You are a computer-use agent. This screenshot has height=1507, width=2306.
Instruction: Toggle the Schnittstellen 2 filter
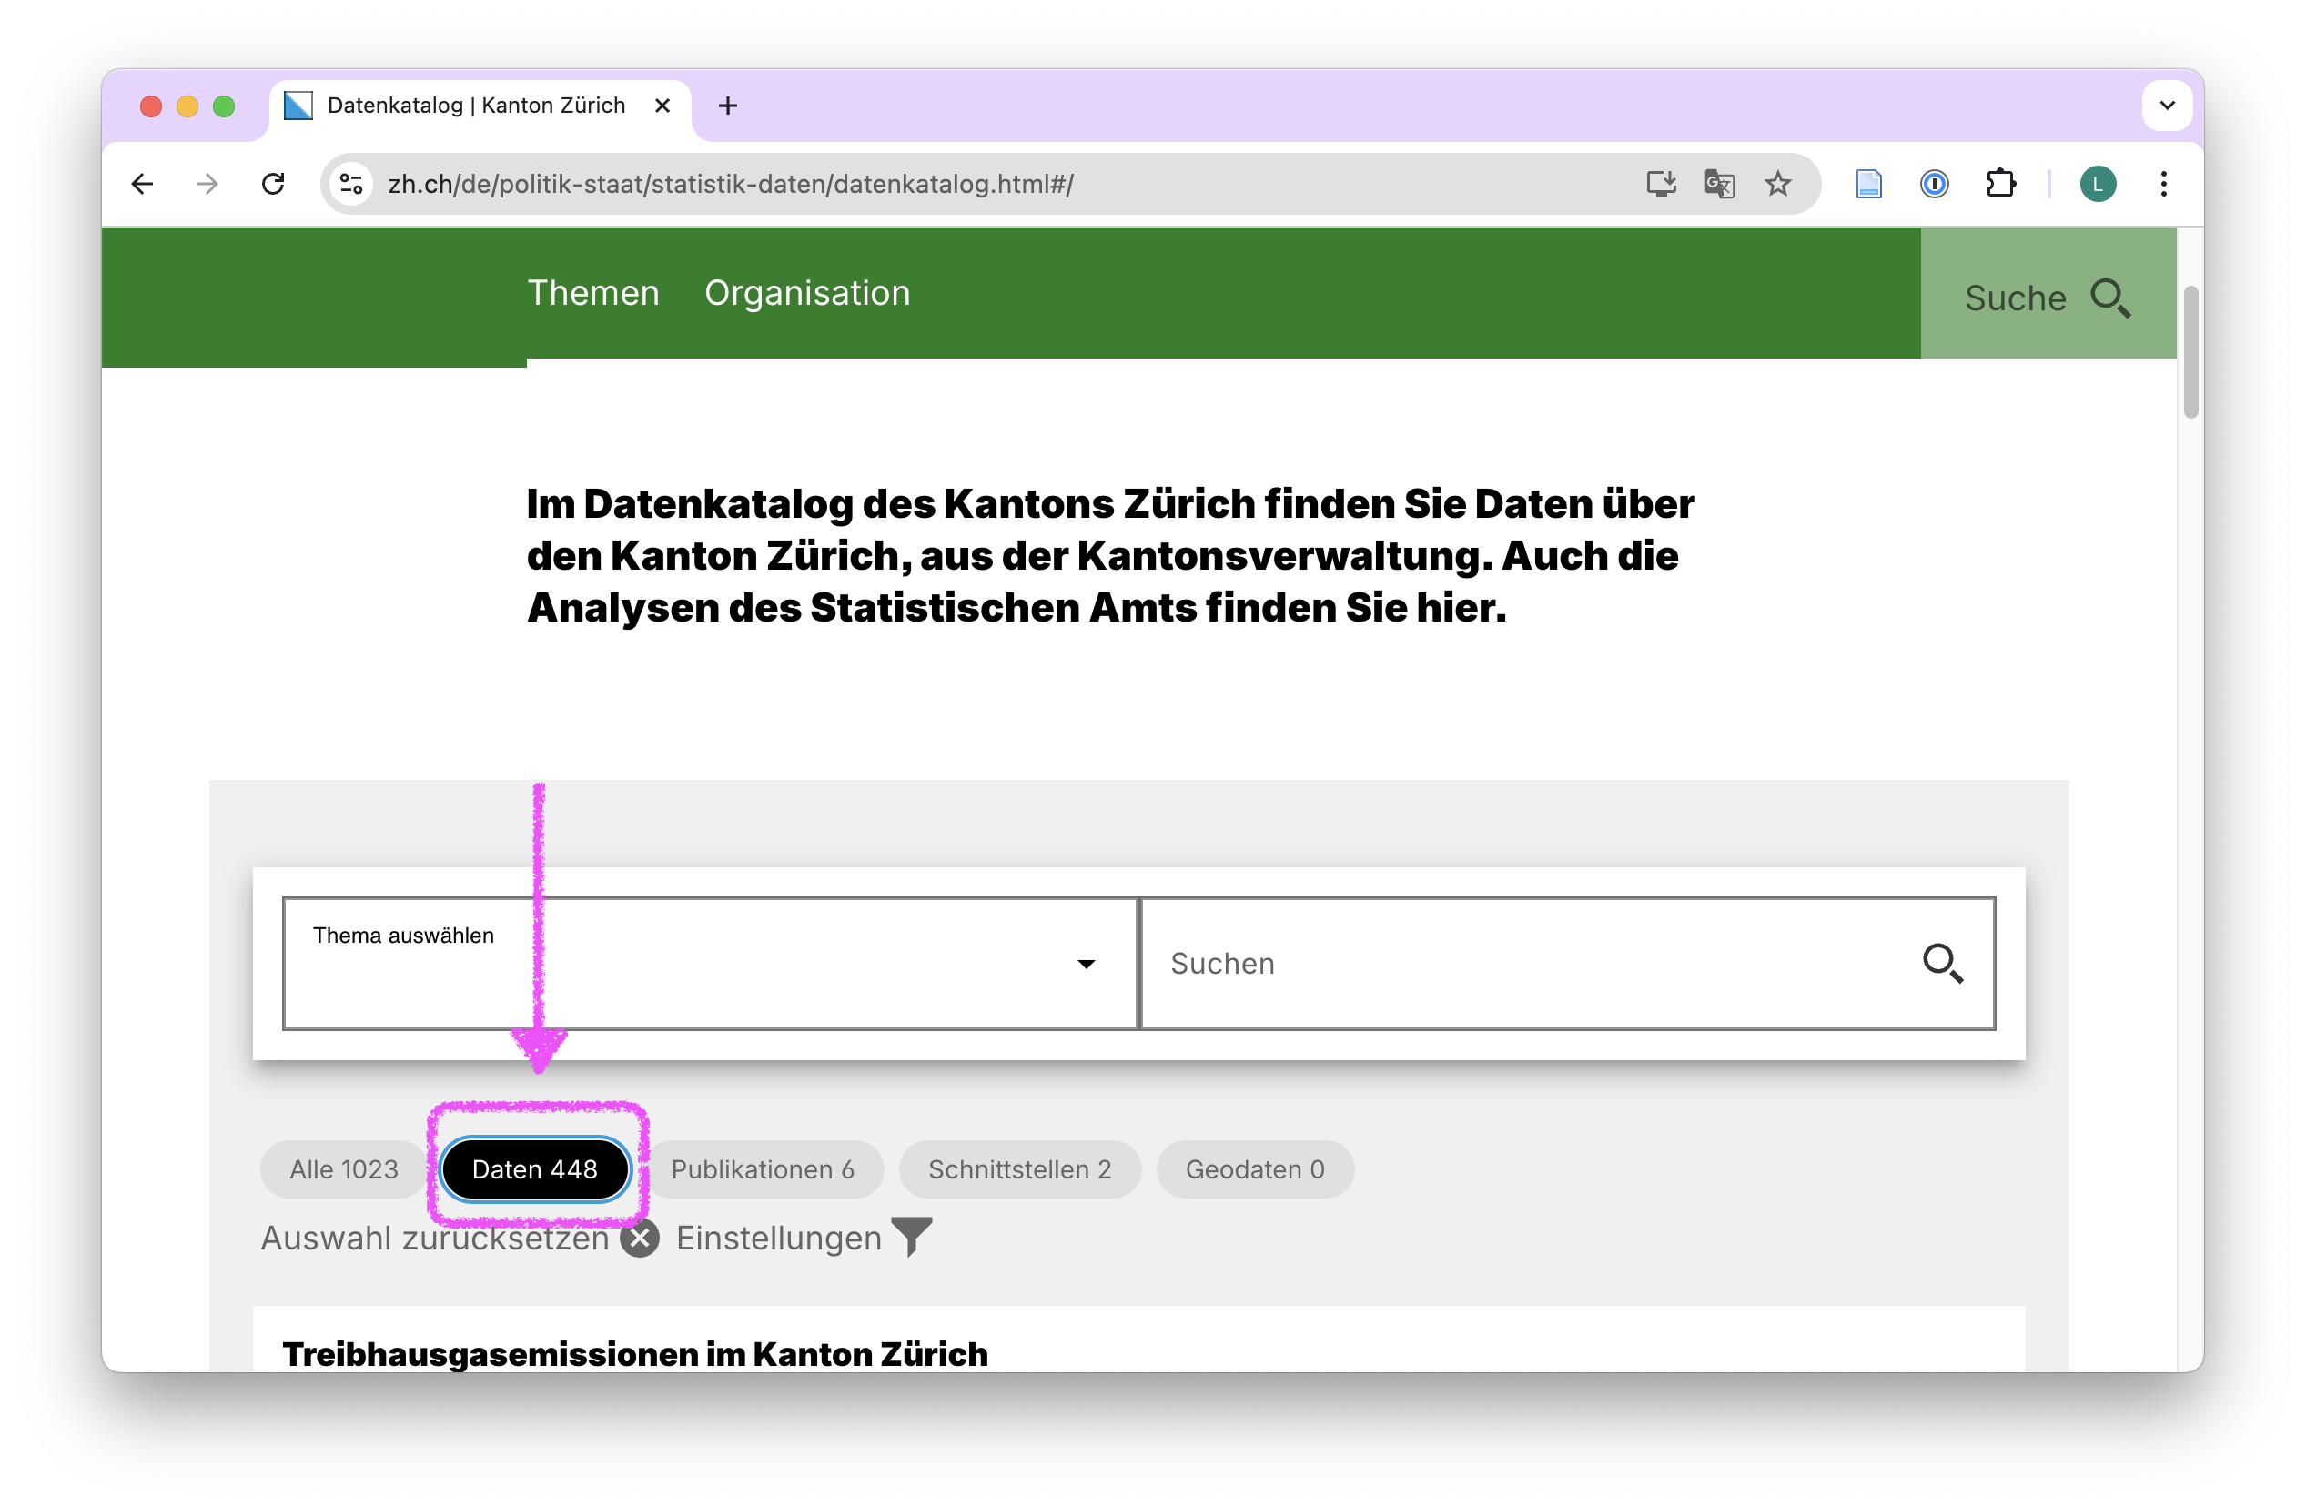(x=1019, y=1168)
